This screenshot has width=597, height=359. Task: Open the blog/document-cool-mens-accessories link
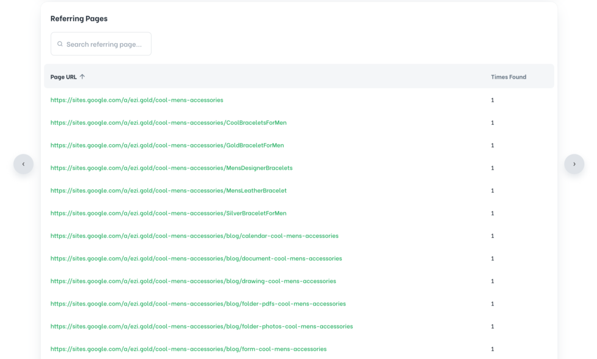pos(196,258)
